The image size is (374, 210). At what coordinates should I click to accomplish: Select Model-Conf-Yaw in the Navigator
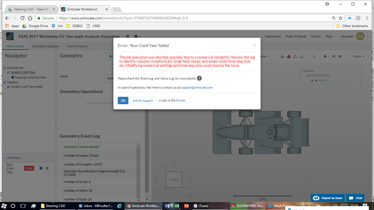[x=23, y=72]
